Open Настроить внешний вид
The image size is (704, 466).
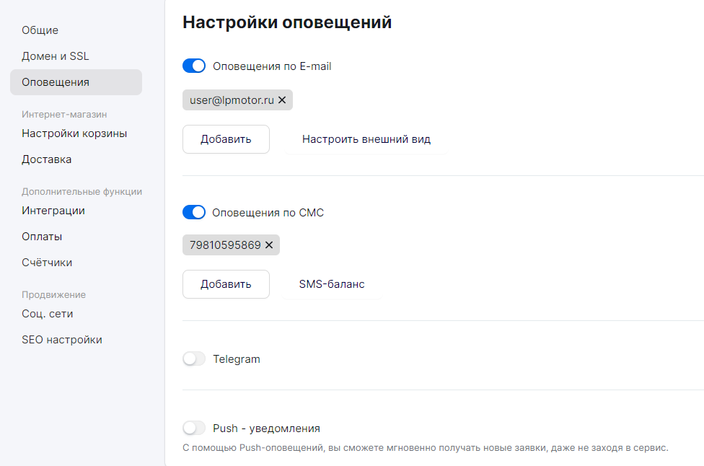click(x=366, y=139)
